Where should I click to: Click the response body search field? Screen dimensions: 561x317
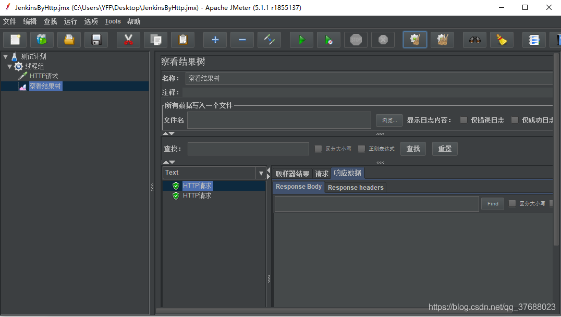coord(377,203)
